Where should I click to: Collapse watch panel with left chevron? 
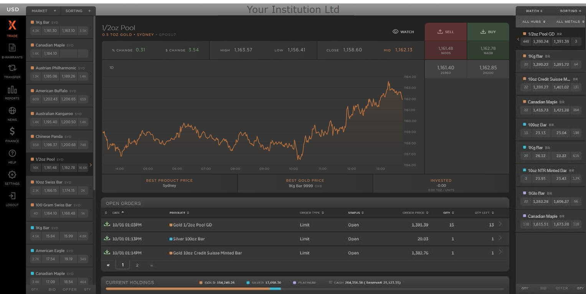coord(518,39)
